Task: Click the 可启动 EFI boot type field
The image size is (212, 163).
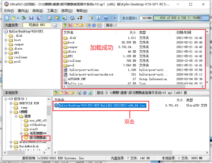Action: click(37, 25)
